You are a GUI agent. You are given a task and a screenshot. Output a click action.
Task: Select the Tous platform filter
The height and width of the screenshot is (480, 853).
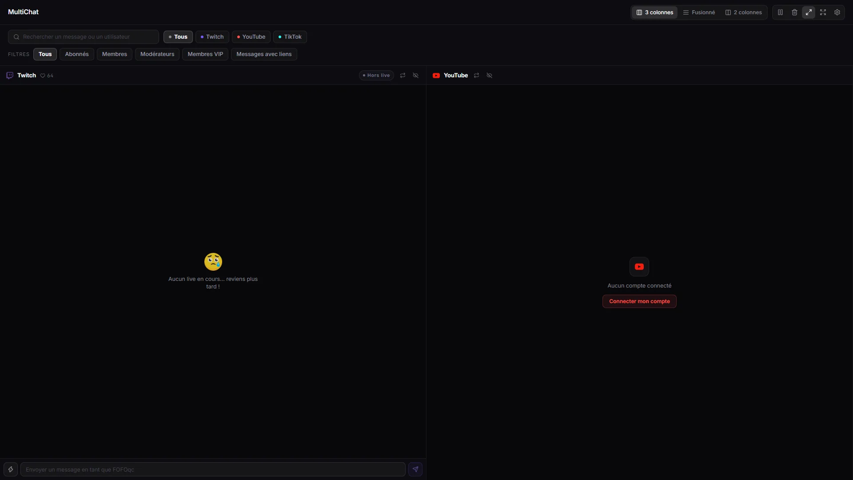pyautogui.click(x=178, y=37)
